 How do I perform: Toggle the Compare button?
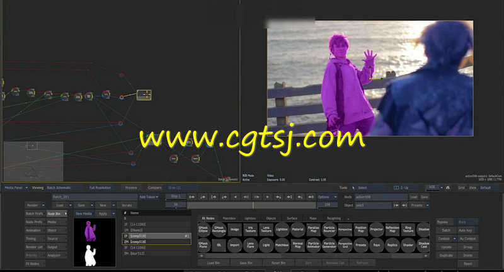[x=154, y=188]
